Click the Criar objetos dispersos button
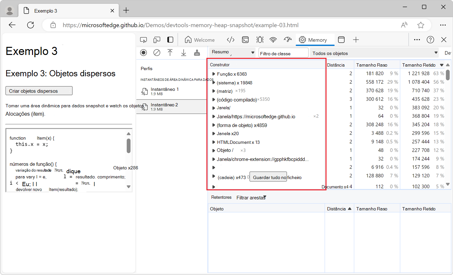The image size is (453, 275). tap(39, 91)
